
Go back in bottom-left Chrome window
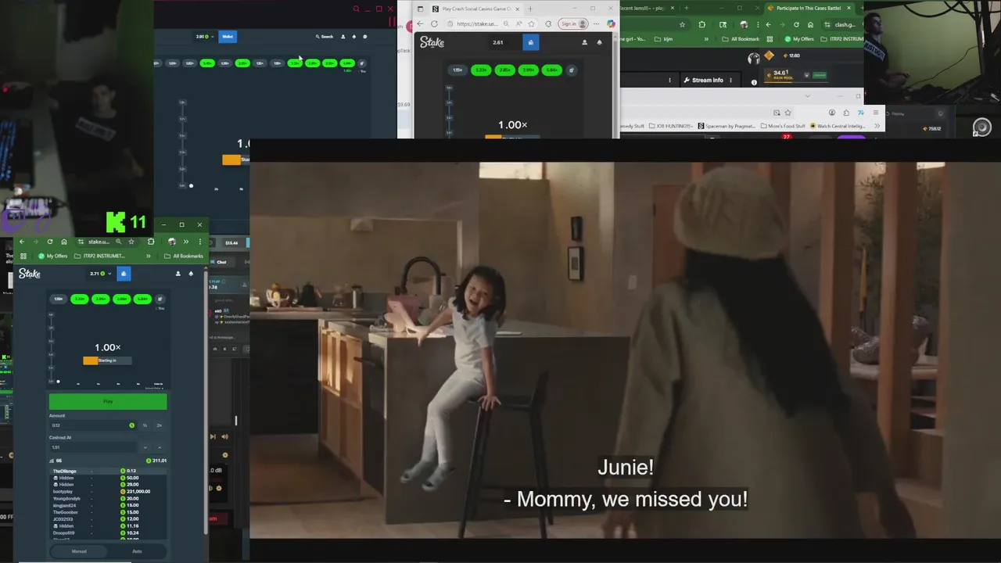coord(21,242)
